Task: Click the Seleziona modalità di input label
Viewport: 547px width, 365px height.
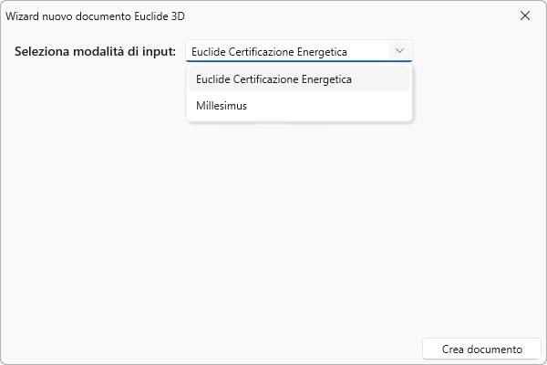Action: pos(96,51)
